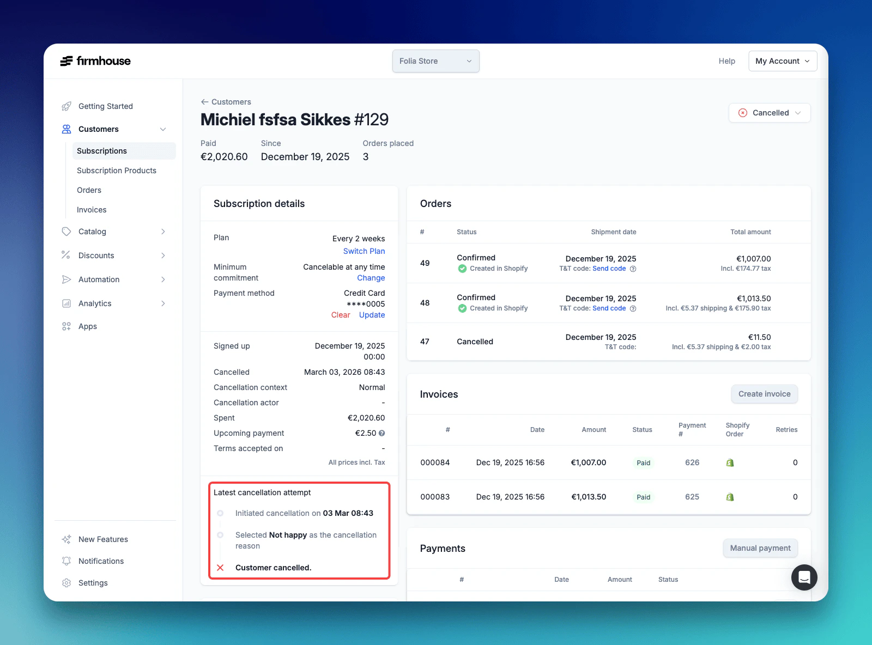
Task: Click the green check on order 49
Action: pos(462,269)
